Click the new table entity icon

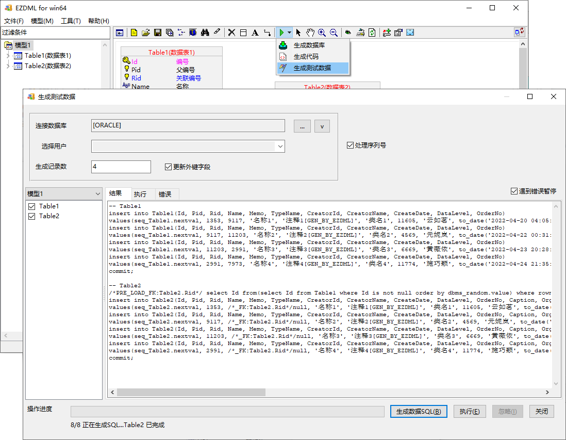click(x=243, y=33)
